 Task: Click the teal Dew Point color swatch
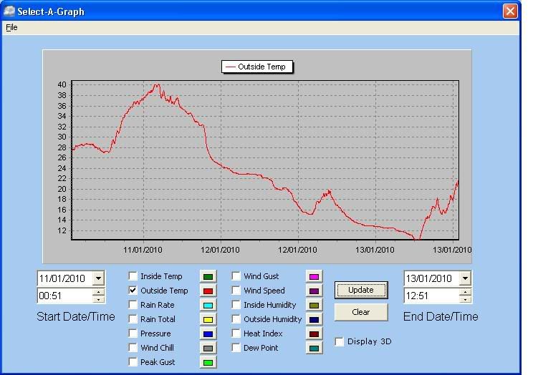tap(313, 349)
